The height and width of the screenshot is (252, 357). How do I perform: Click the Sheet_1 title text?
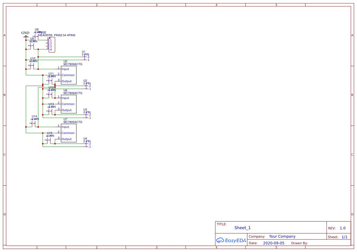pos(242,228)
